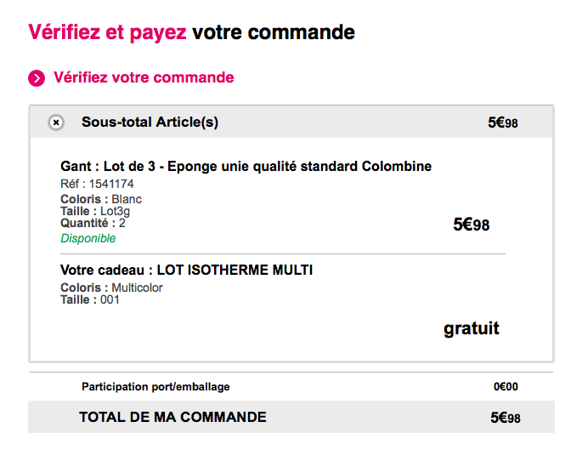Collapse the Sous-total Article(s) section with the circled X
The image size is (571, 450).
pos(56,122)
